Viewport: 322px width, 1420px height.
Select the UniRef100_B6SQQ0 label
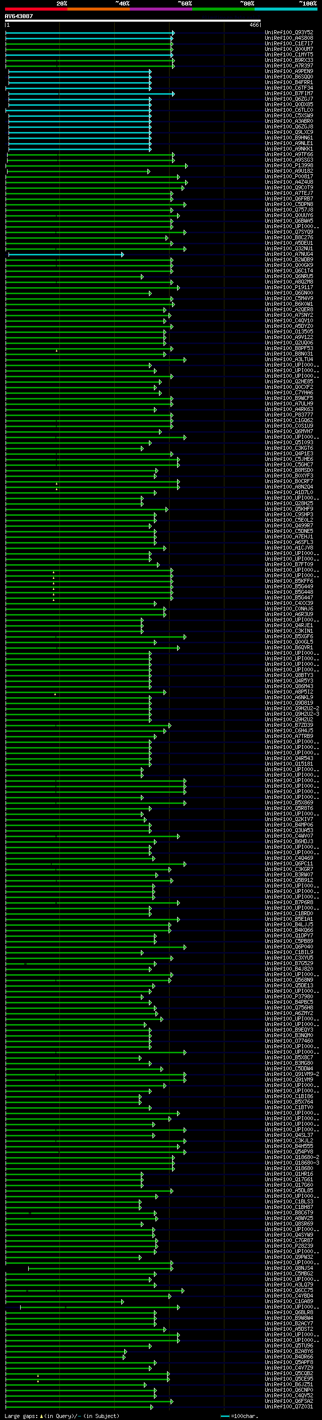tap(289, 77)
